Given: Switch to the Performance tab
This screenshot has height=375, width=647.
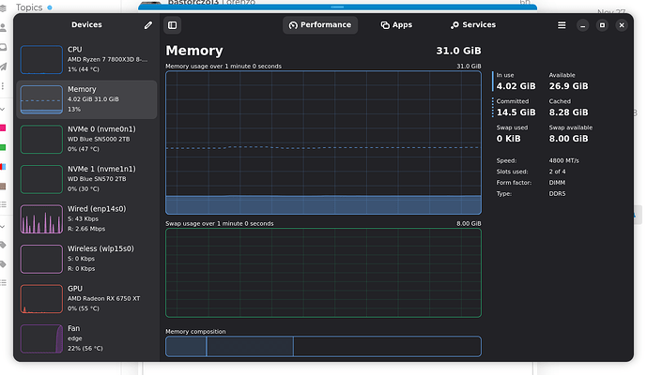Looking at the screenshot, I should tap(319, 25).
